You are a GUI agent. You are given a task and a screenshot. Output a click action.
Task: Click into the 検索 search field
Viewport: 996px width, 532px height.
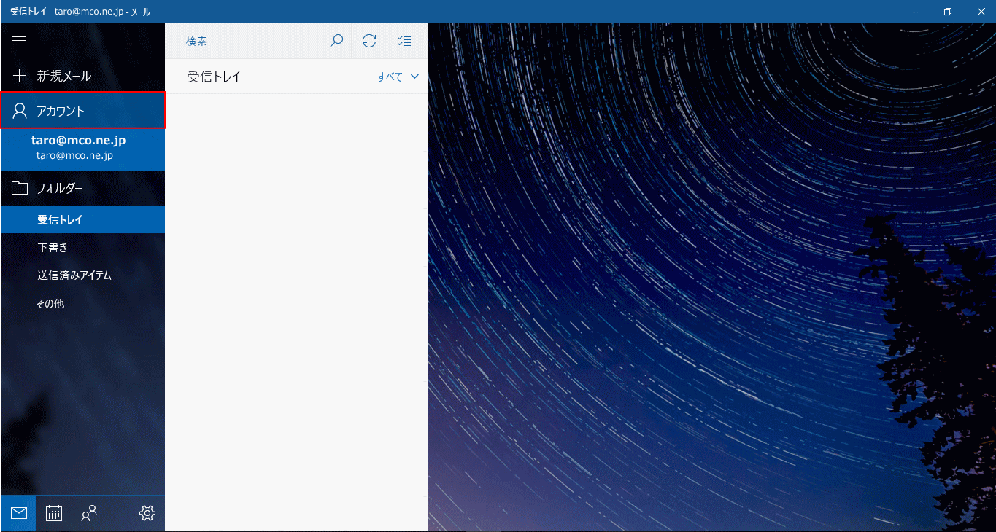[248, 42]
